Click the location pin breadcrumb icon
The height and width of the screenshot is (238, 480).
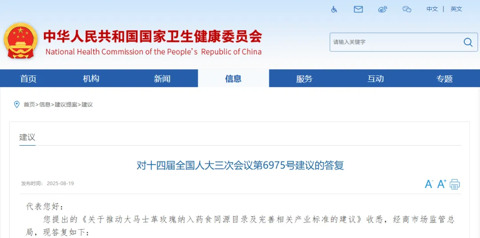pyautogui.click(x=17, y=104)
